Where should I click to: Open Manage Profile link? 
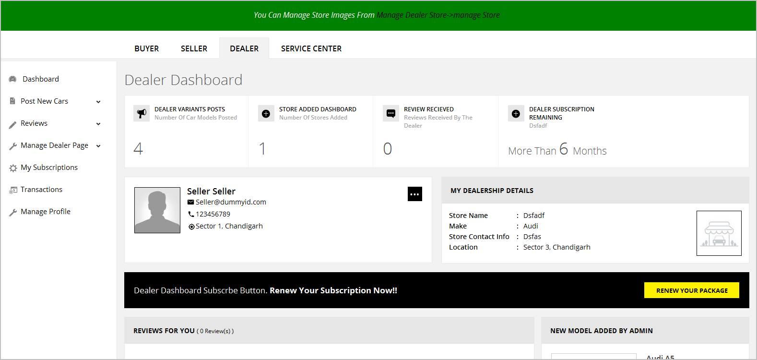click(46, 212)
